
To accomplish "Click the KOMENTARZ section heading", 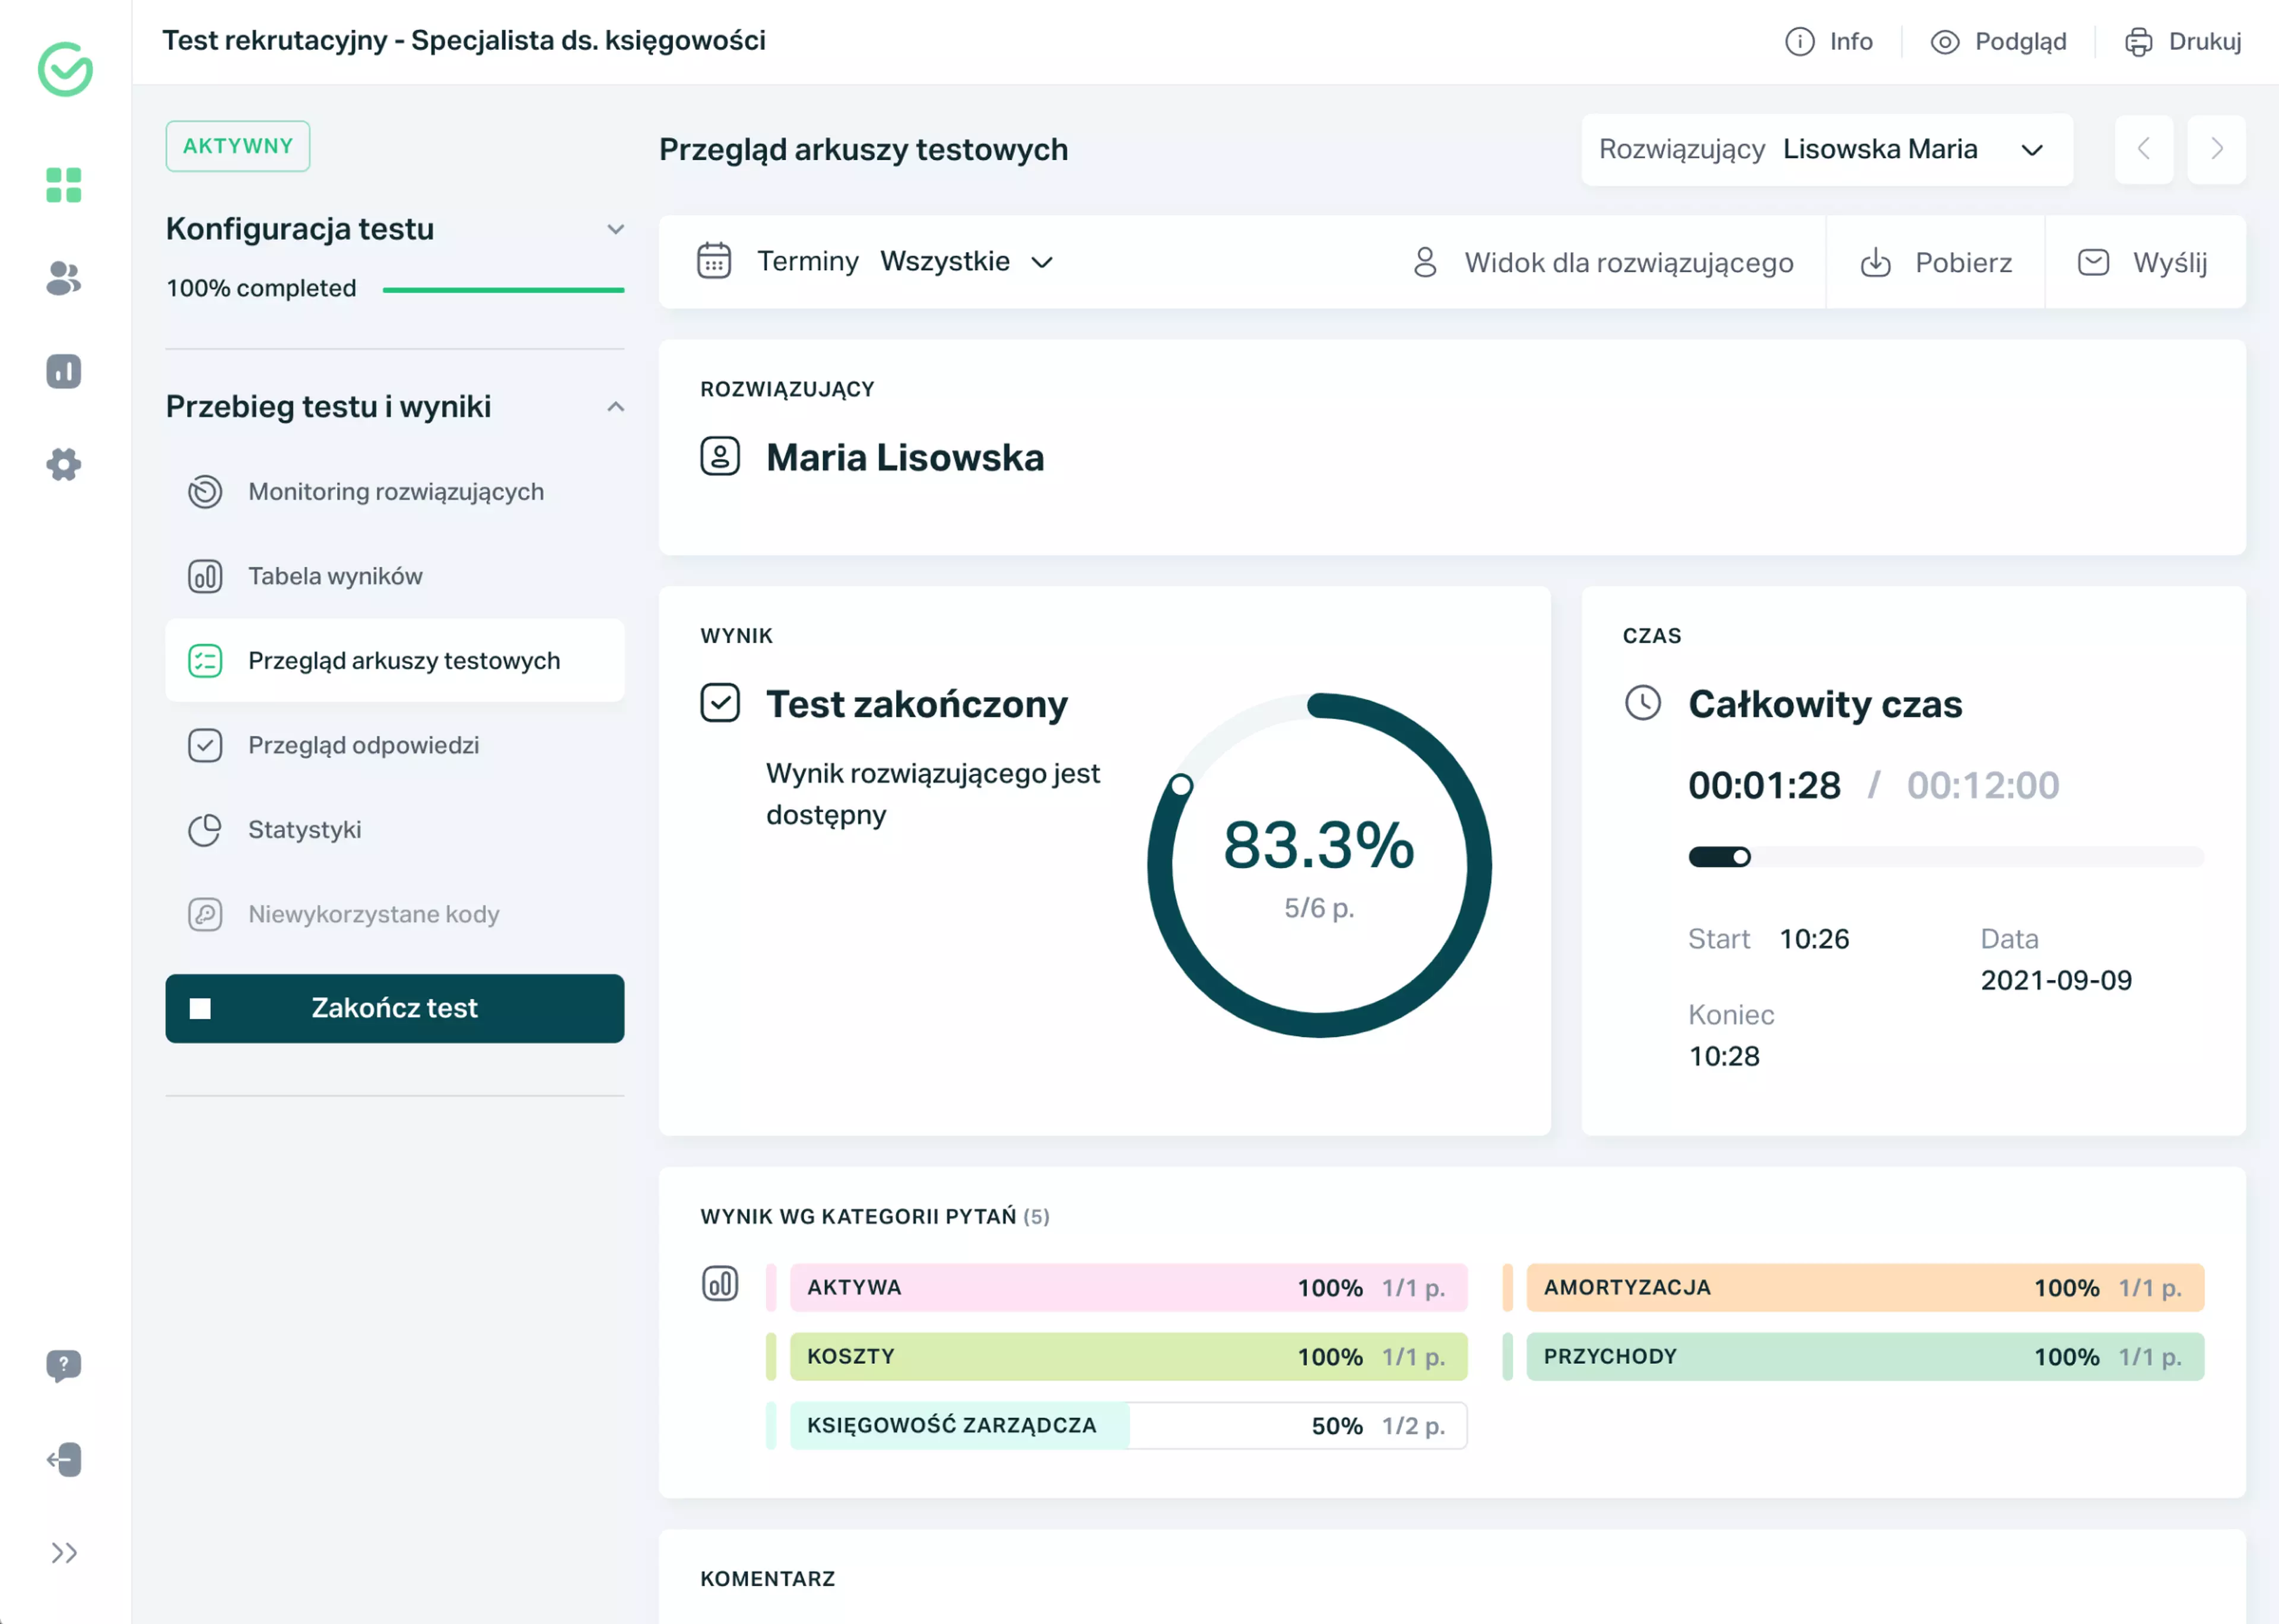I will click(767, 1578).
